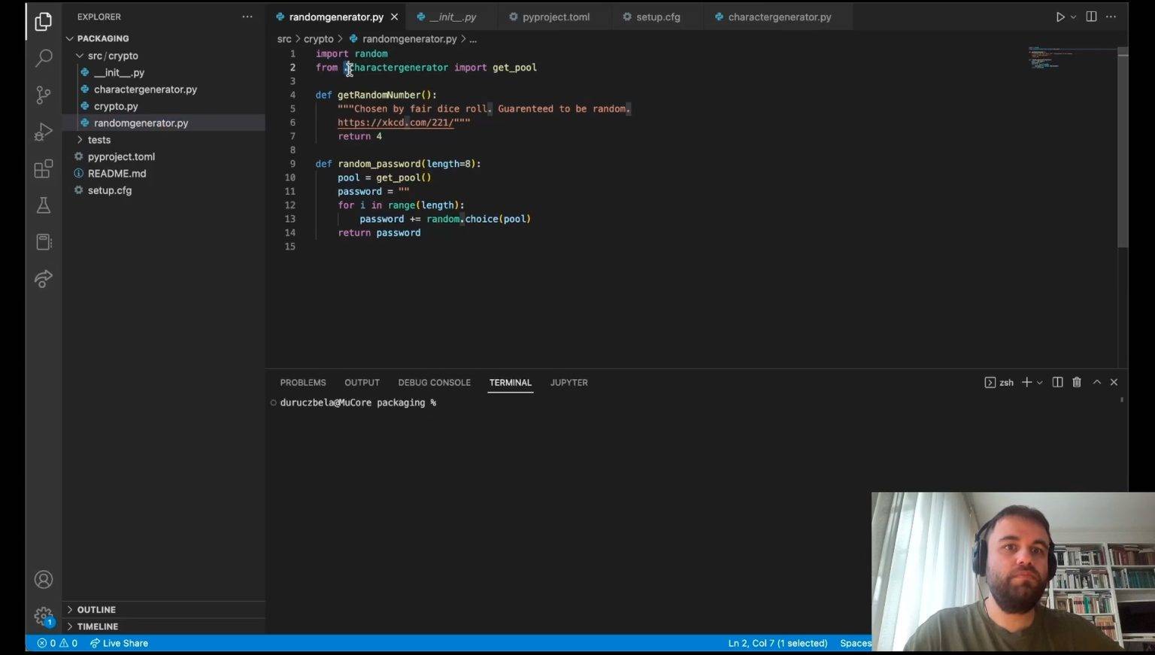
Task: Split the terminal
Action: tap(1057, 382)
